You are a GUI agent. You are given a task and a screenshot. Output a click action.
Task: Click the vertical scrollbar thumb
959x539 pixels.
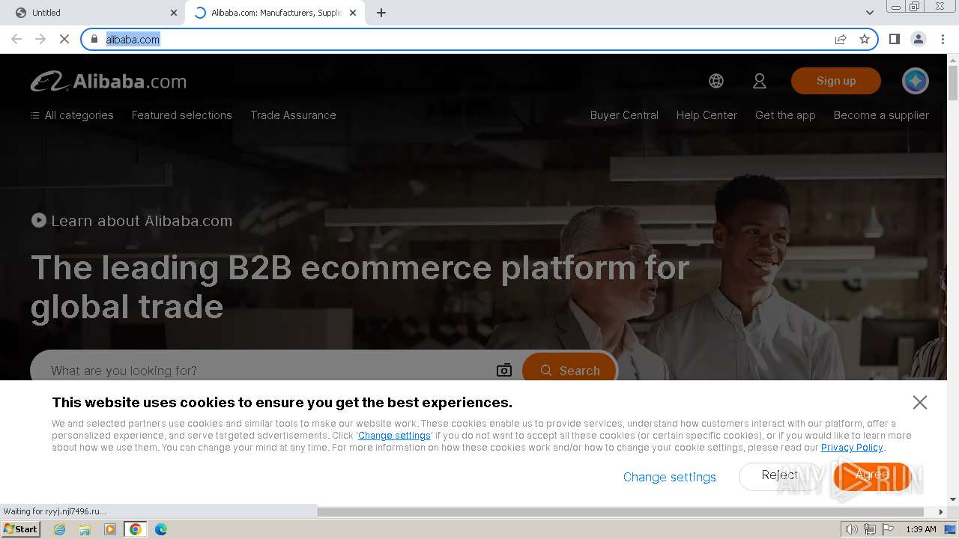953,82
